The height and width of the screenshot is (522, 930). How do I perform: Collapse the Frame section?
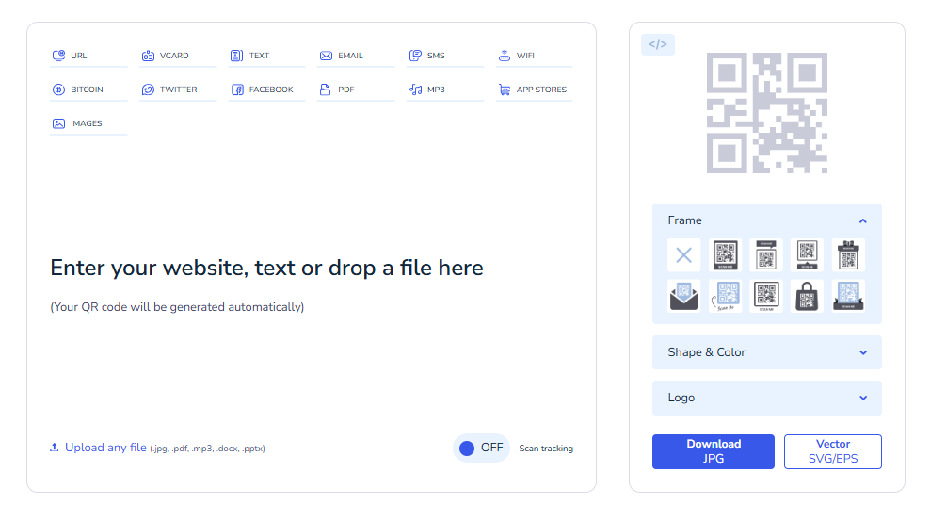pyautogui.click(x=767, y=220)
